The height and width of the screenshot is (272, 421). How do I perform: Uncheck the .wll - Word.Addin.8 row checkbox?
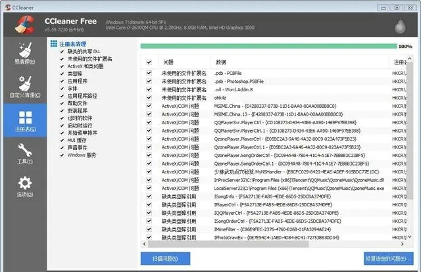[149, 89]
